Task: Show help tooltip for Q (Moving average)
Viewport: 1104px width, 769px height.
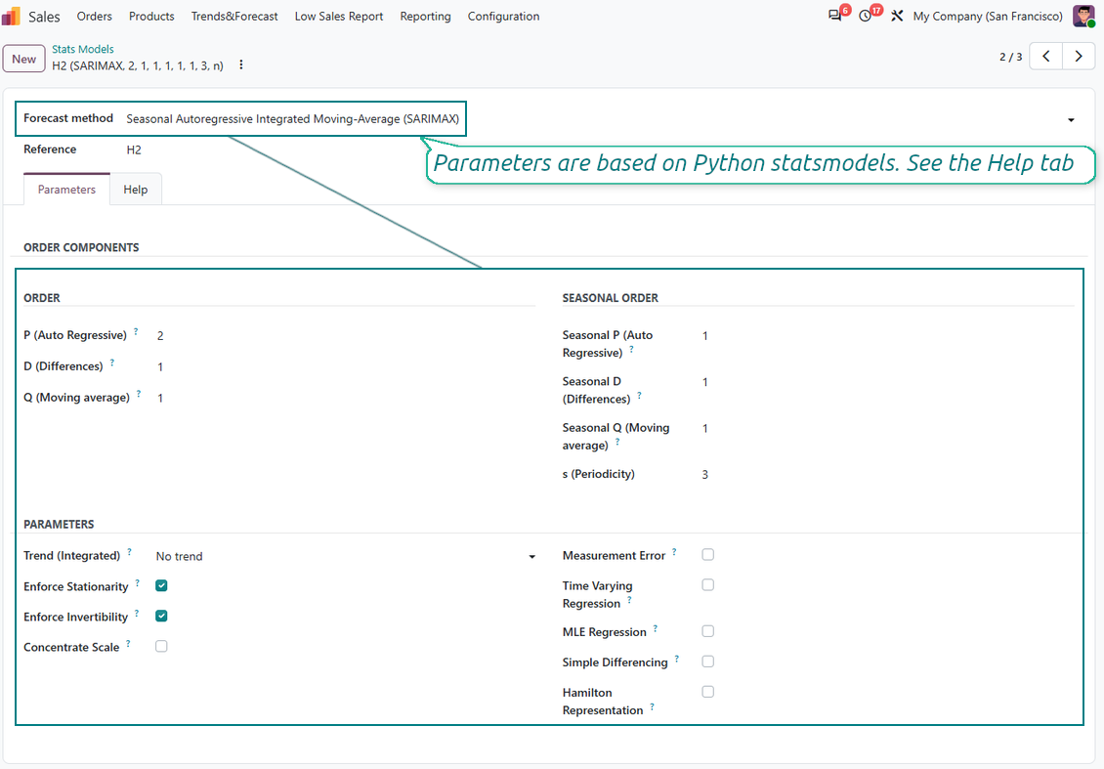Action: 139,393
